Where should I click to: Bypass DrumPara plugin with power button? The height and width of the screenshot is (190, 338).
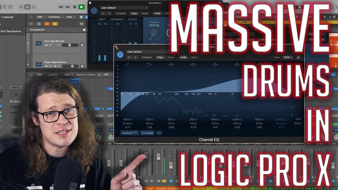94,11
